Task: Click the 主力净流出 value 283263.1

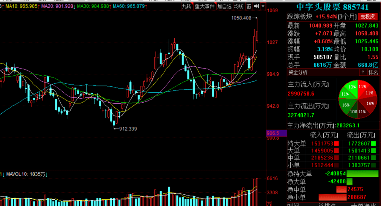Action: coord(347,126)
